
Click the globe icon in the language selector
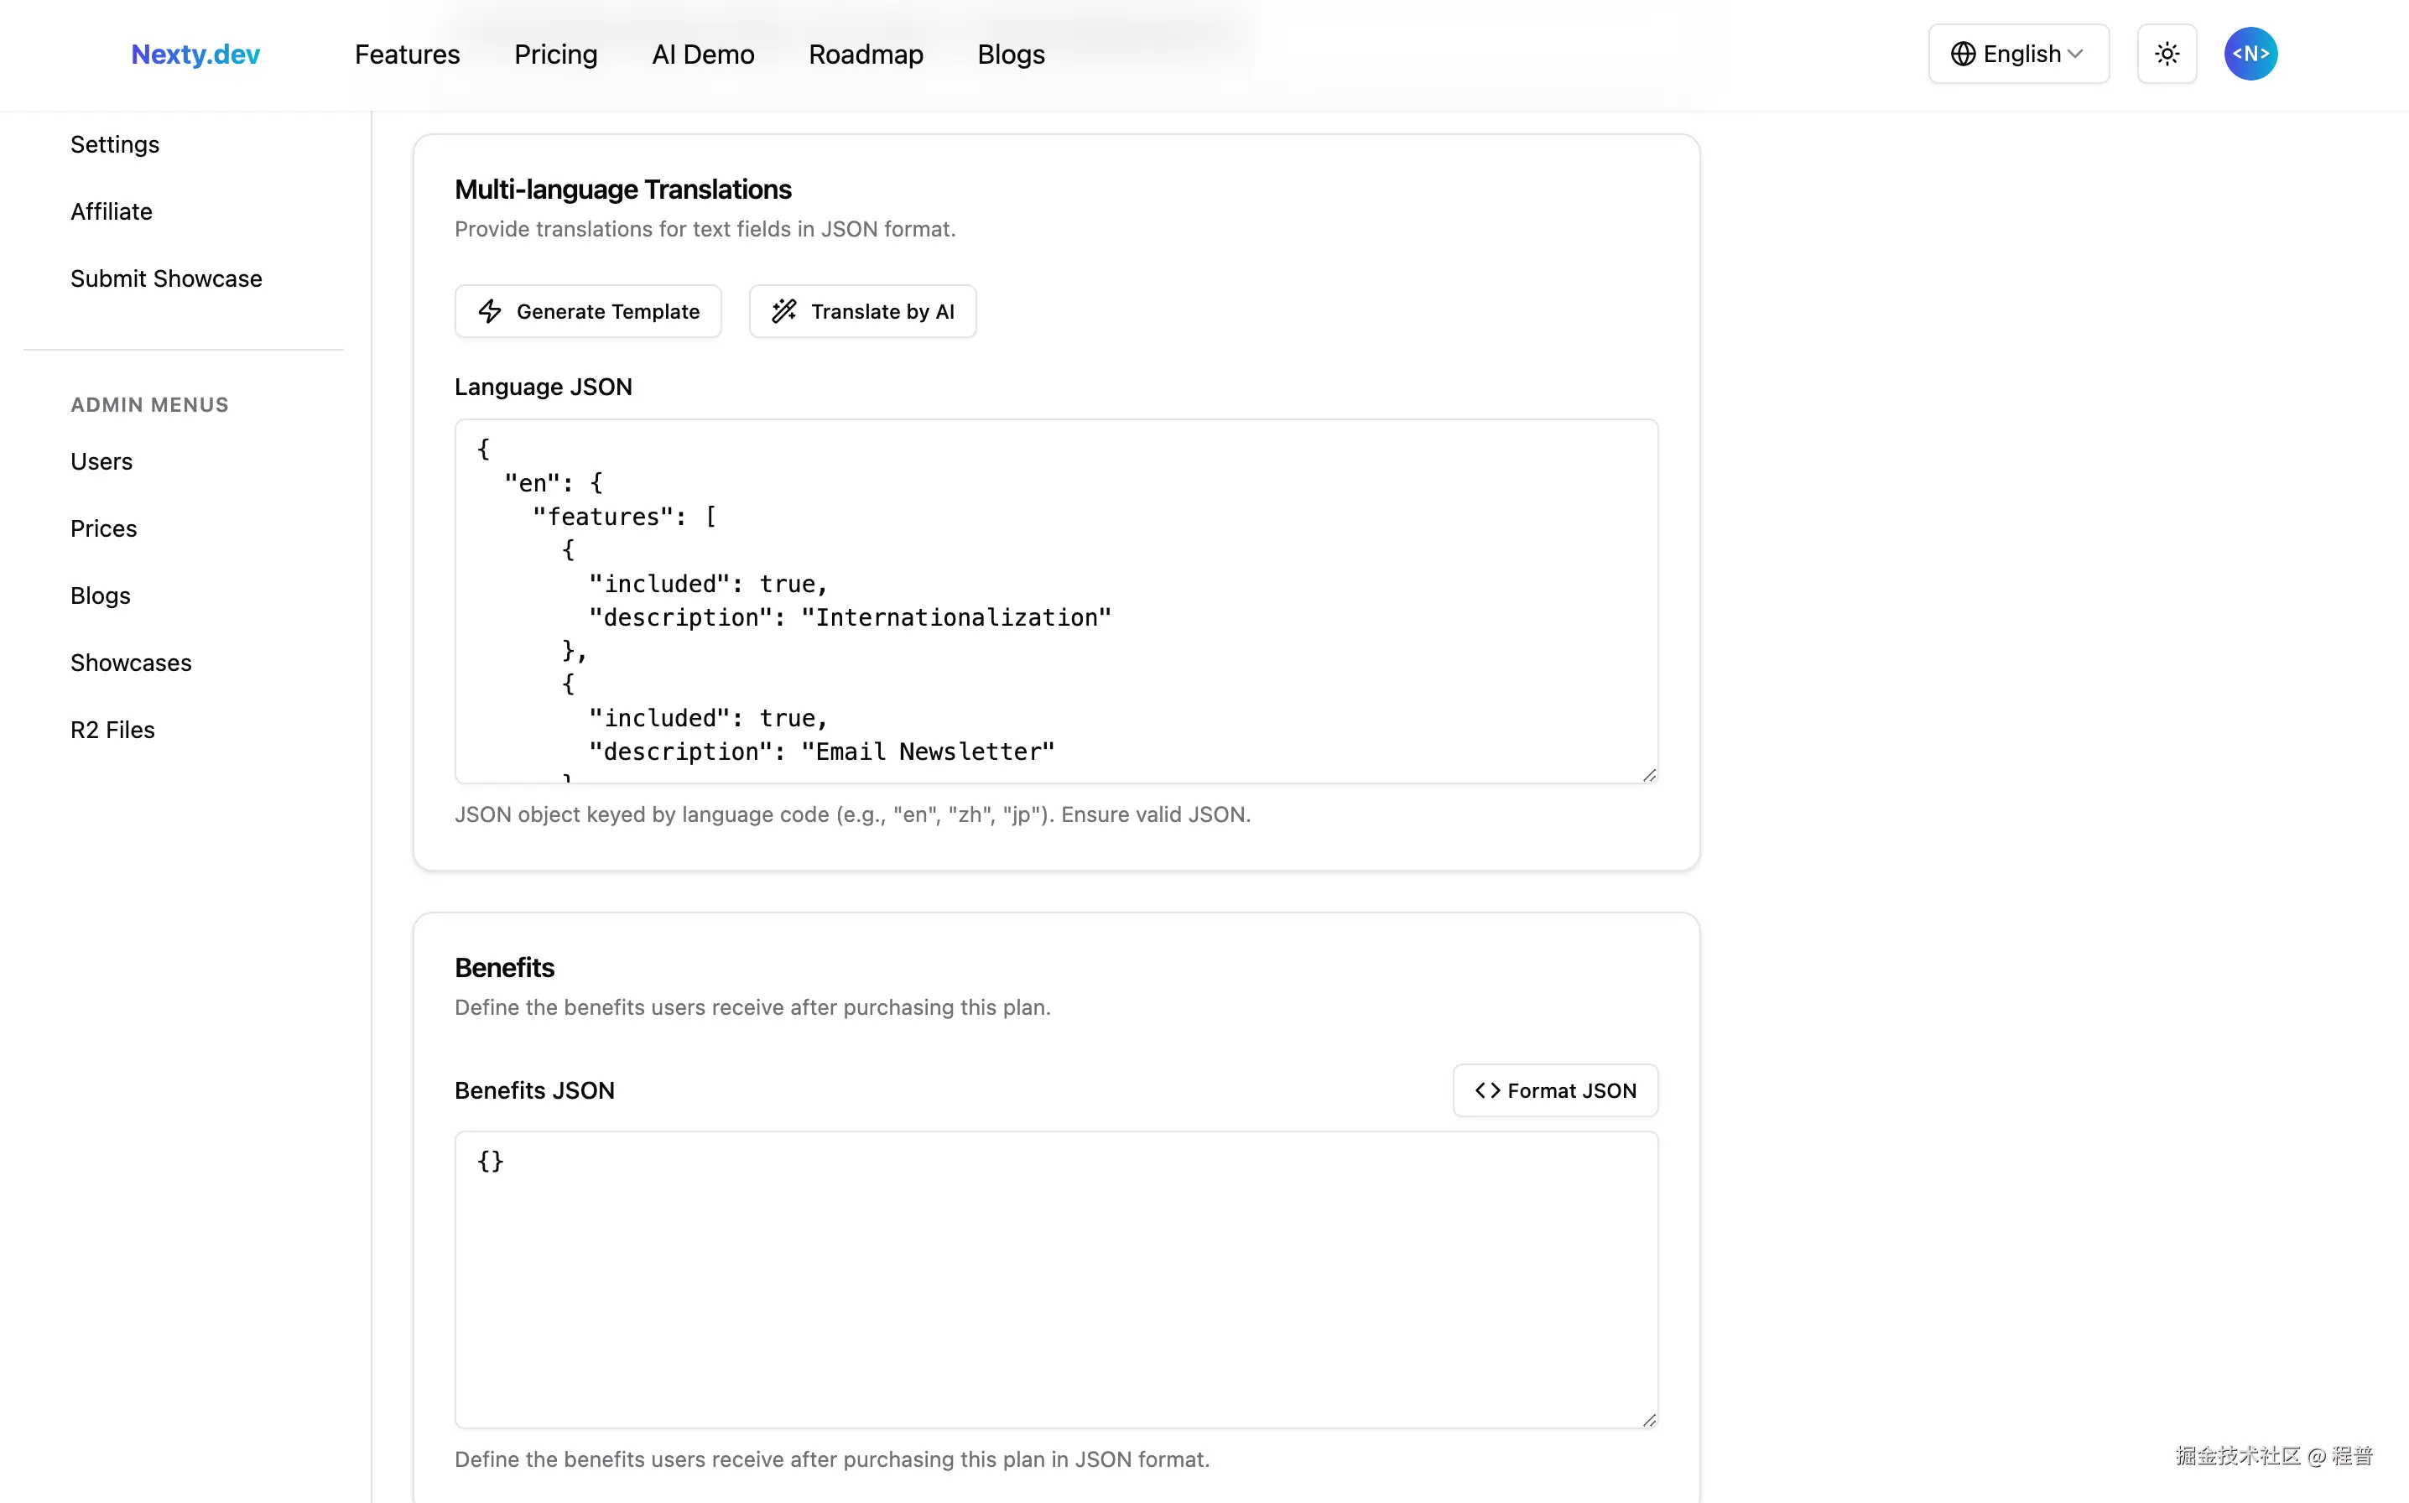(1963, 54)
